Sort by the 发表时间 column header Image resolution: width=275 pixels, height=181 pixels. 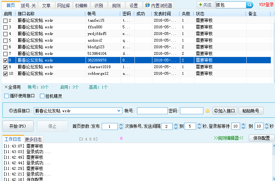point(166,14)
